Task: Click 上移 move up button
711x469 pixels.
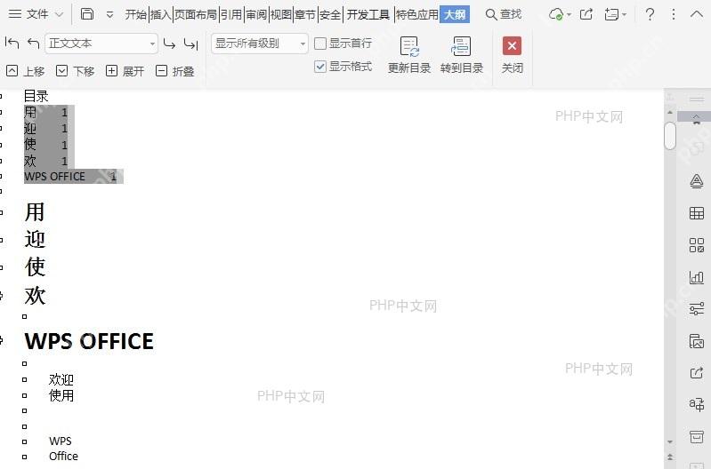Action: click(26, 71)
